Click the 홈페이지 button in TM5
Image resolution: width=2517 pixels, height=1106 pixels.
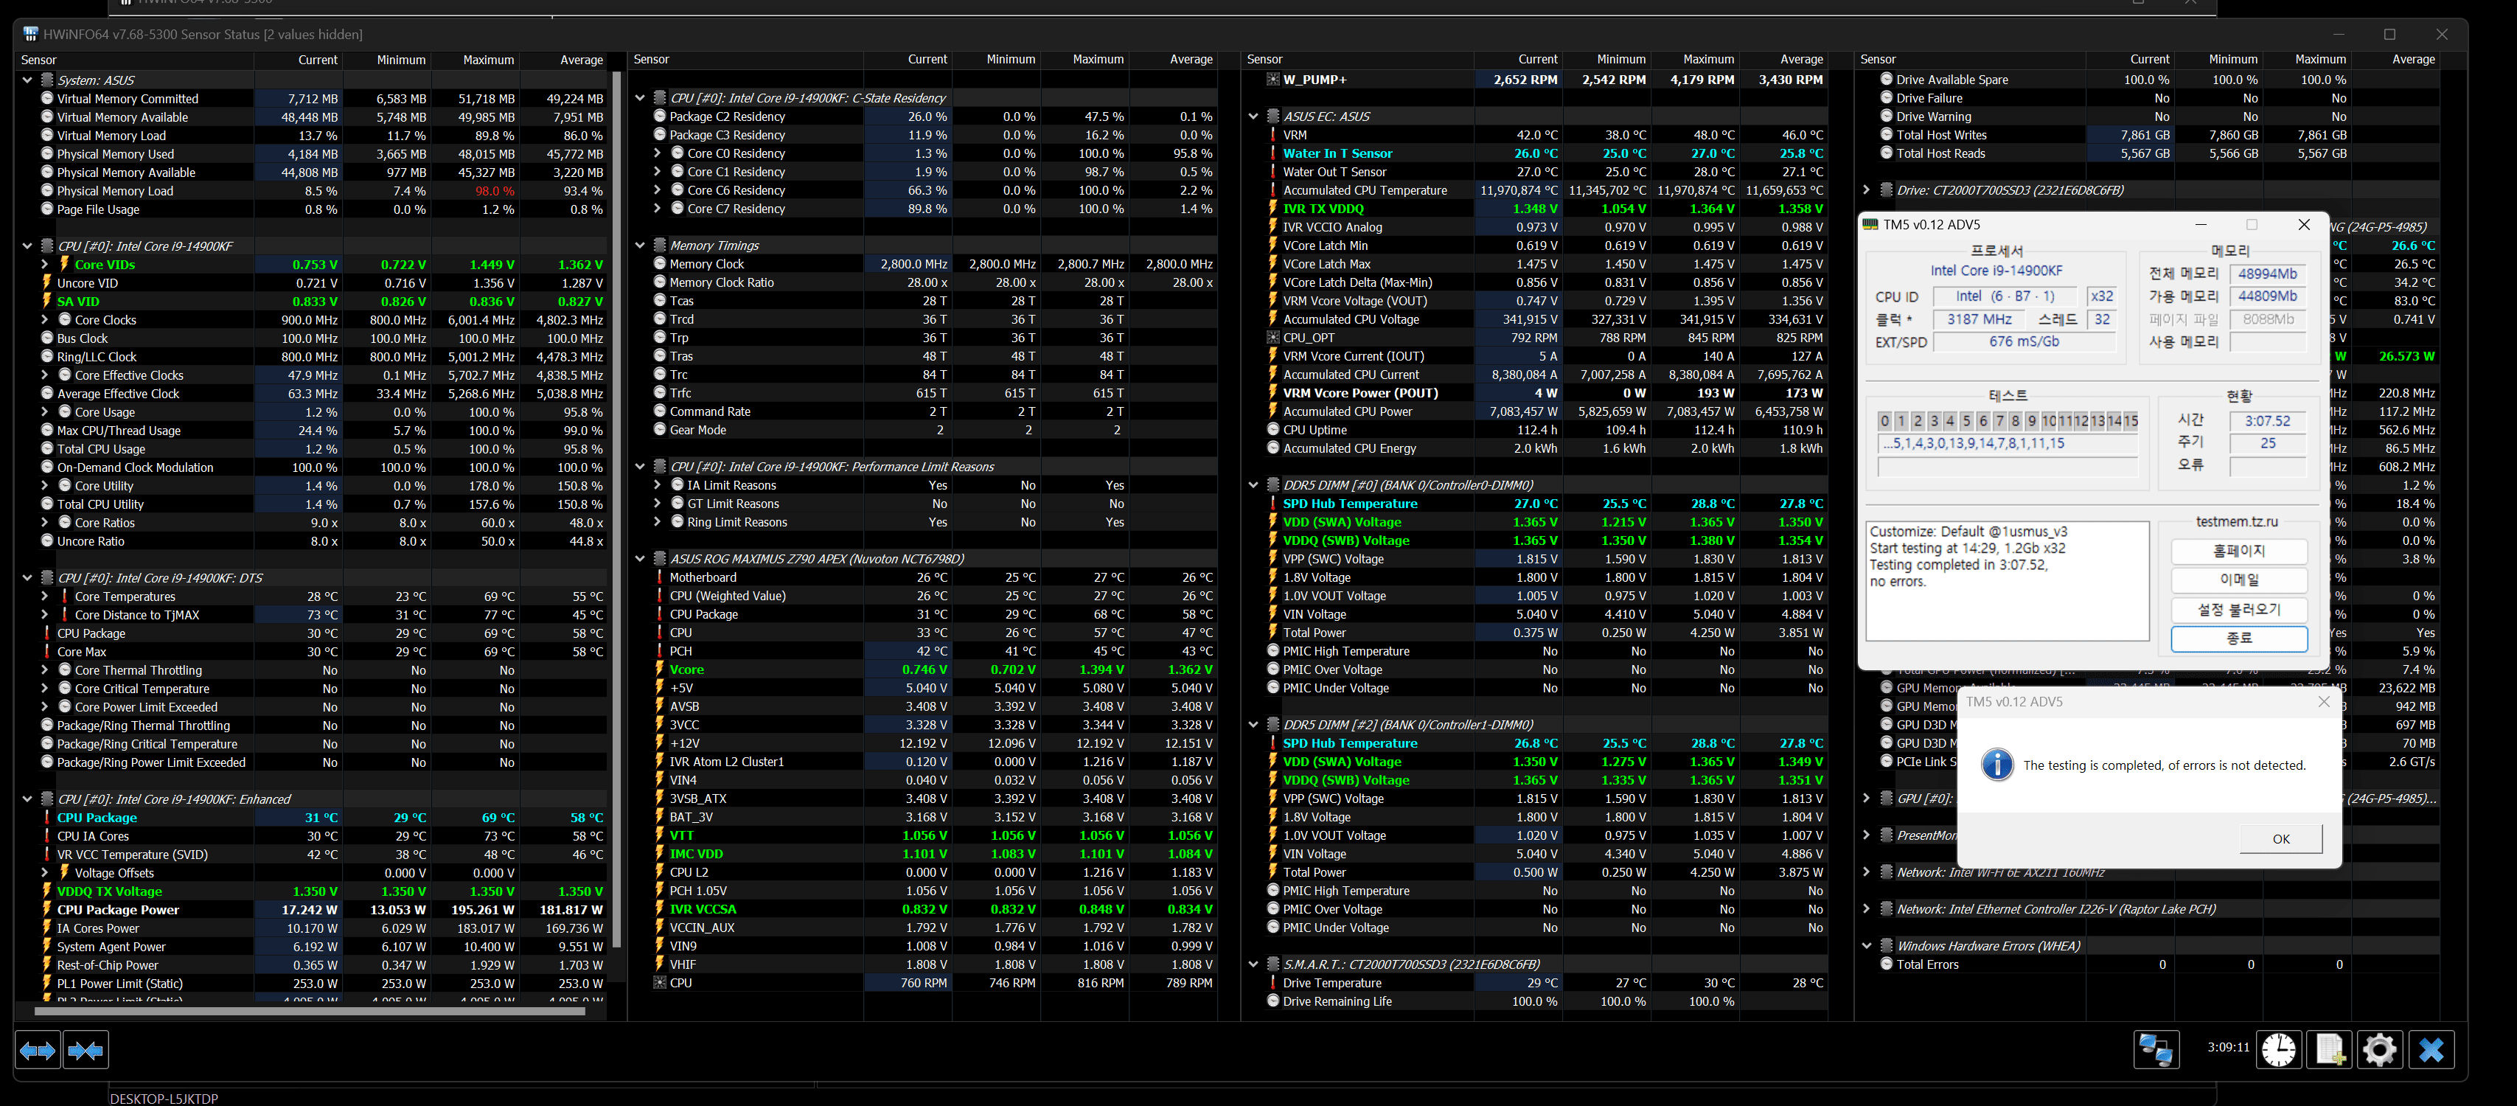(2238, 551)
